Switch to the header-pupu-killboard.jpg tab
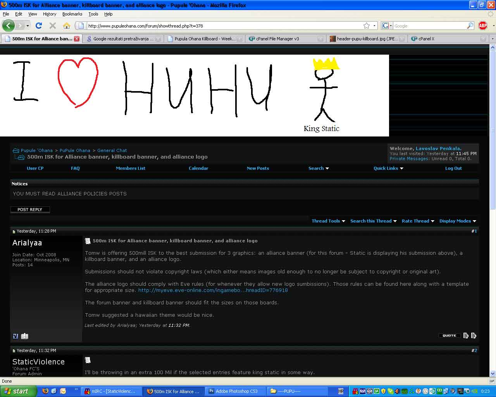The width and height of the screenshot is (496, 397). [x=367, y=39]
